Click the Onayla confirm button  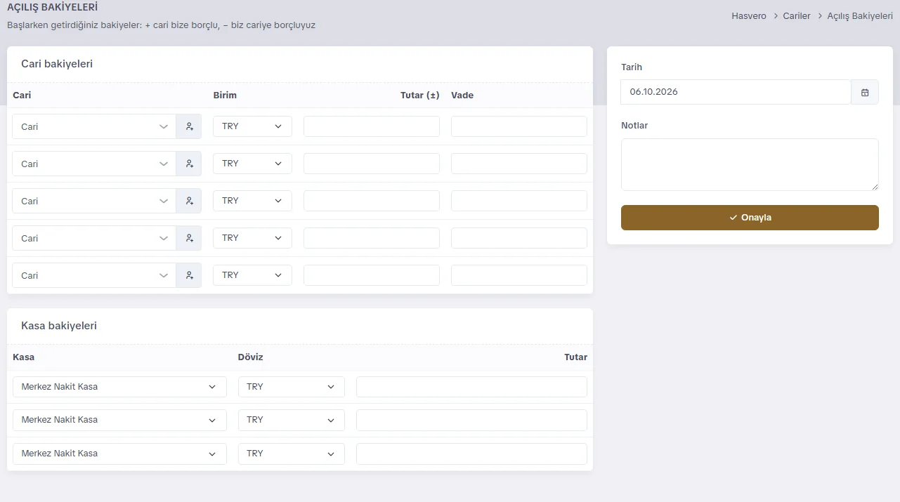click(x=750, y=218)
